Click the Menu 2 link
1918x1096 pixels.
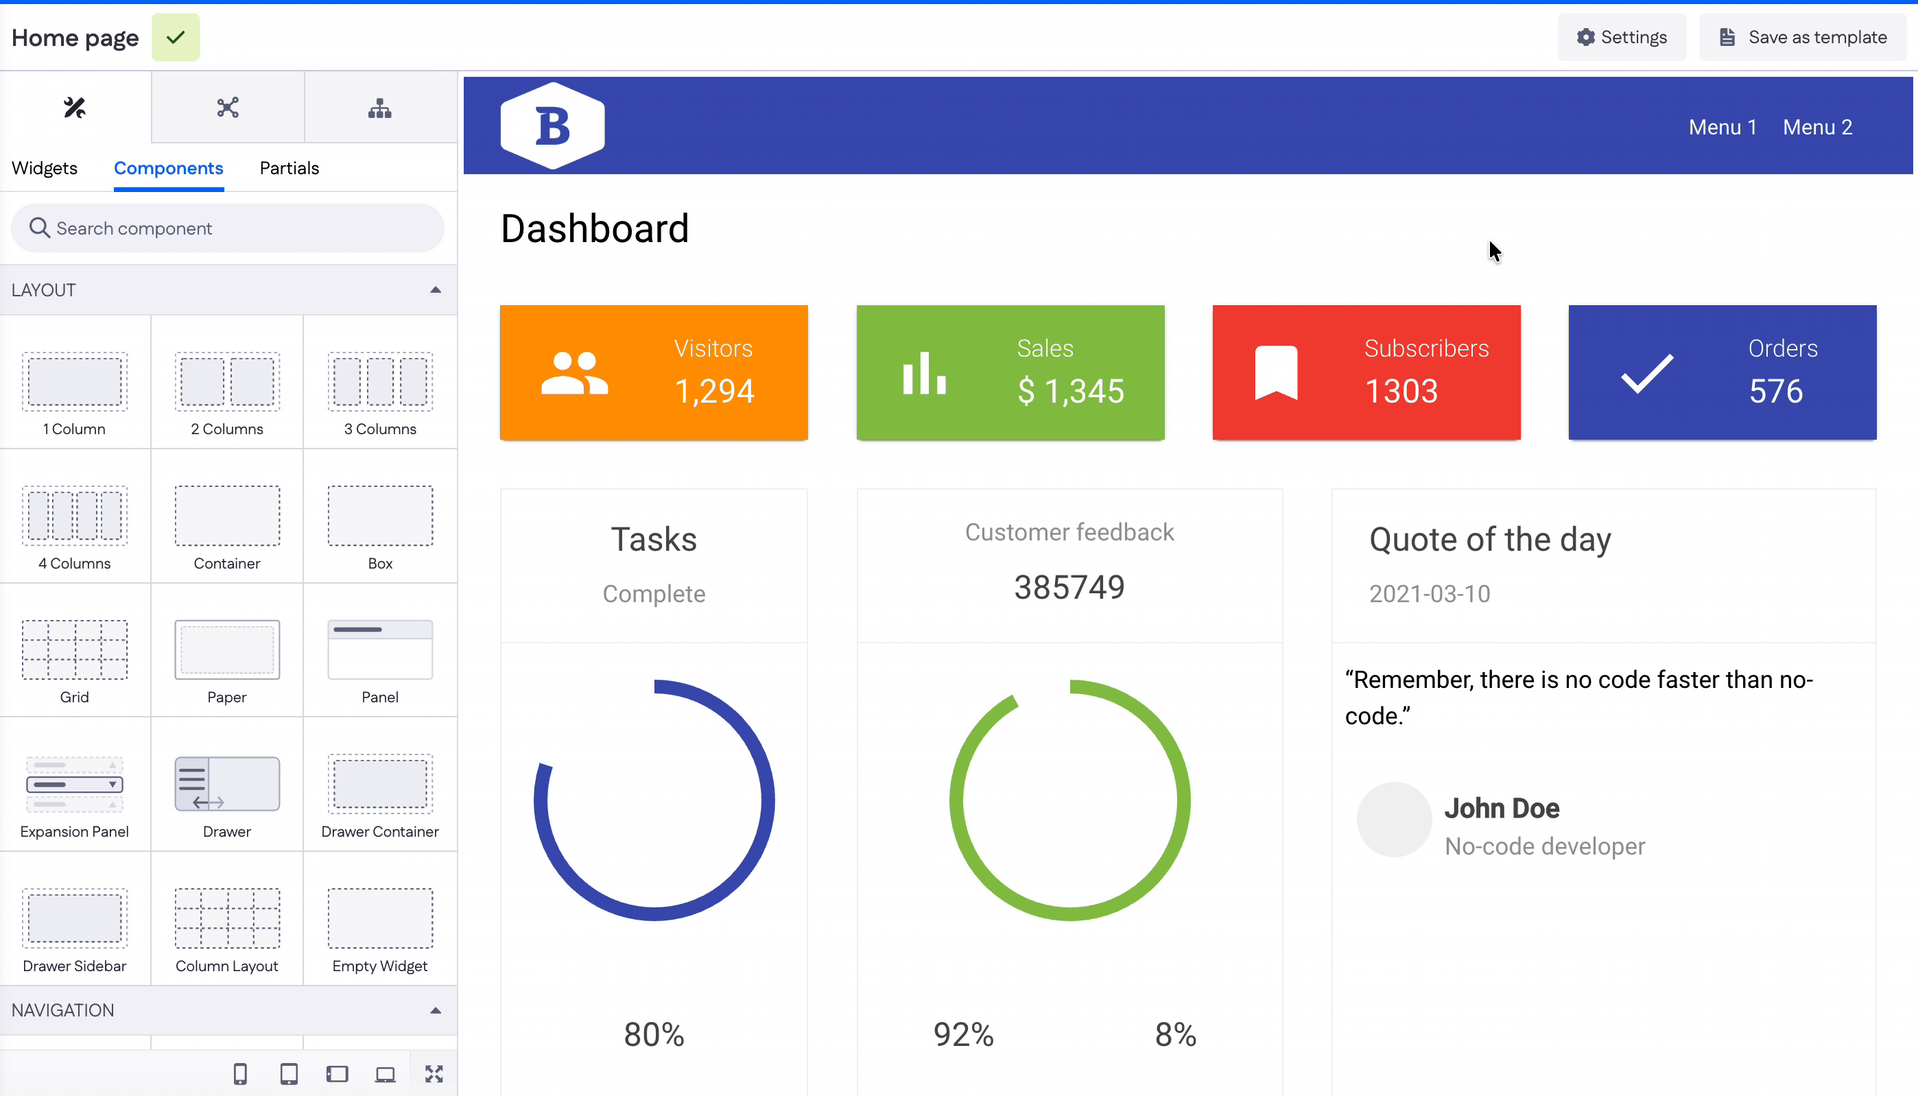pyautogui.click(x=1817, y=127)
